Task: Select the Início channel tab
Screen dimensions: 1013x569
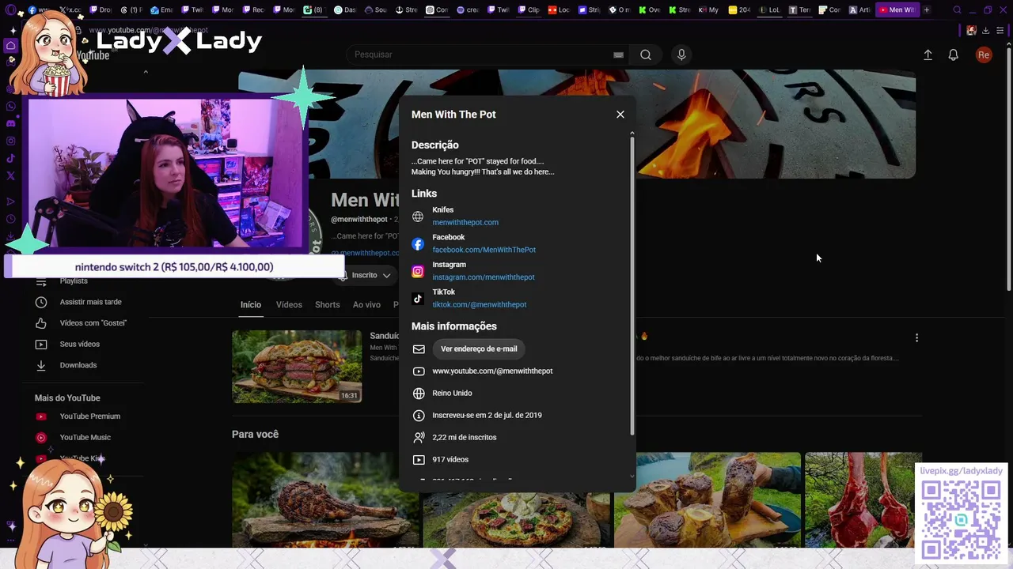Action: pyautogui.click(x=251, y=305)
